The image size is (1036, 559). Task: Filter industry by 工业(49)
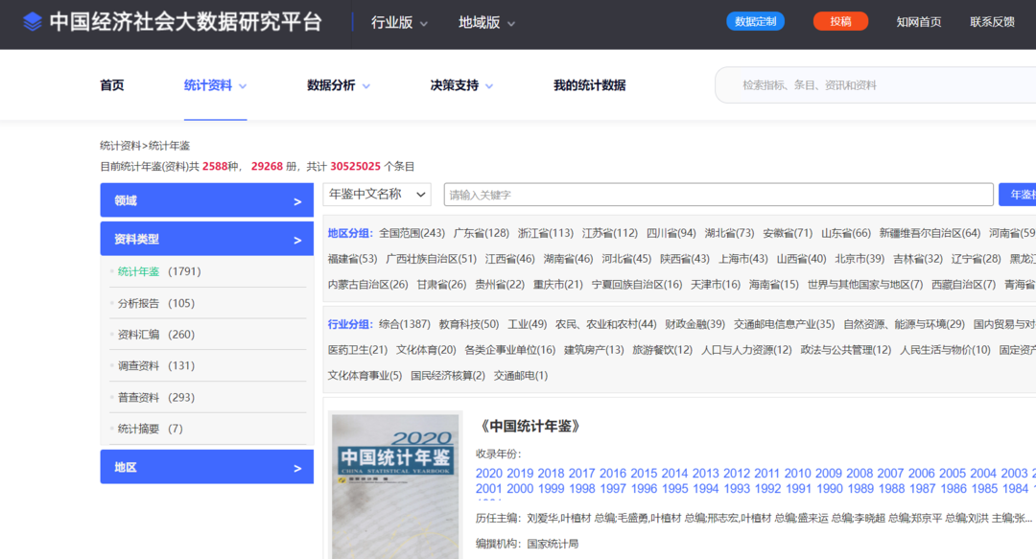pyautogui.click(x=528, y=324)
